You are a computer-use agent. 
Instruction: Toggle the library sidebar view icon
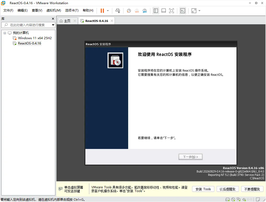pos(156,11)
